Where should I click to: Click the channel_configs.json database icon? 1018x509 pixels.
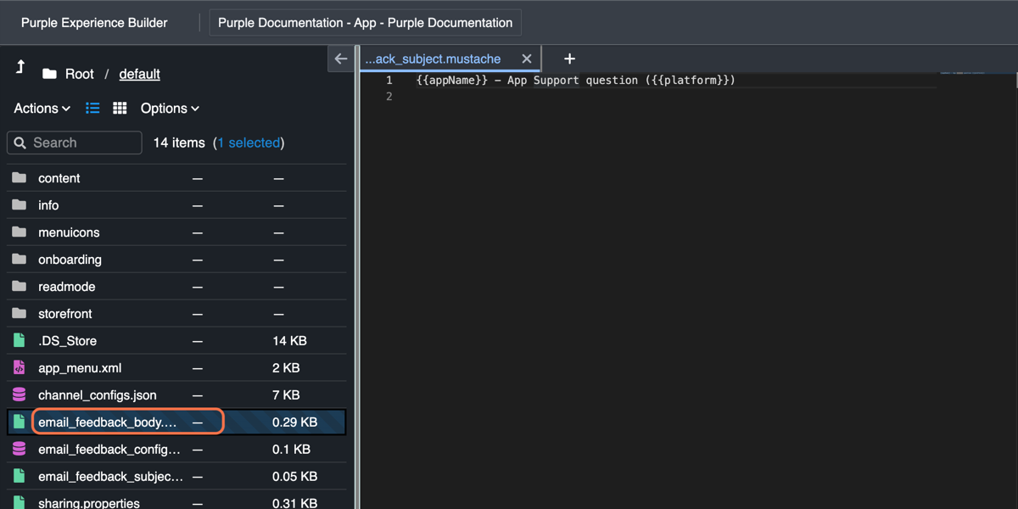tap(19, 394)
